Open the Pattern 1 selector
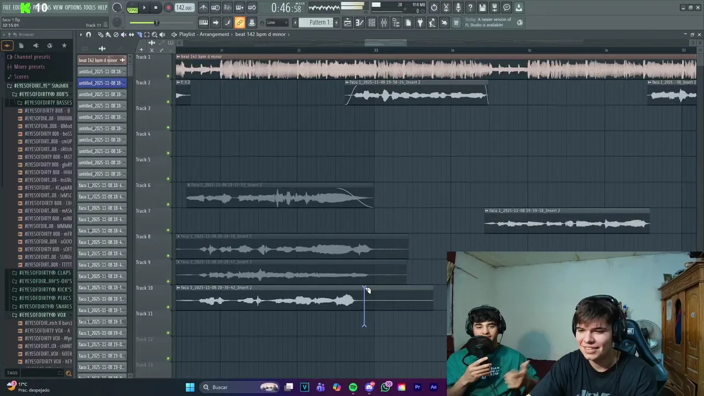The width and height of the screenshot is (704, 396). pos(318,23)
